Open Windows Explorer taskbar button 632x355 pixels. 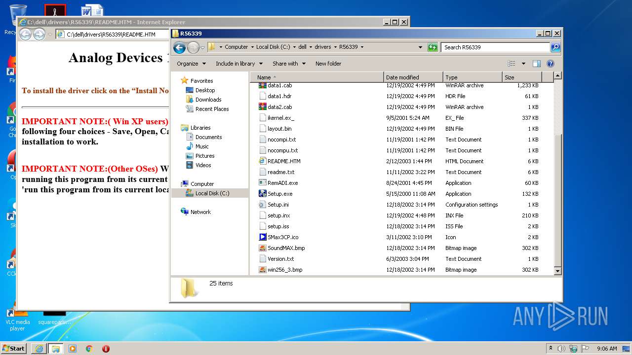coord(55,349)
